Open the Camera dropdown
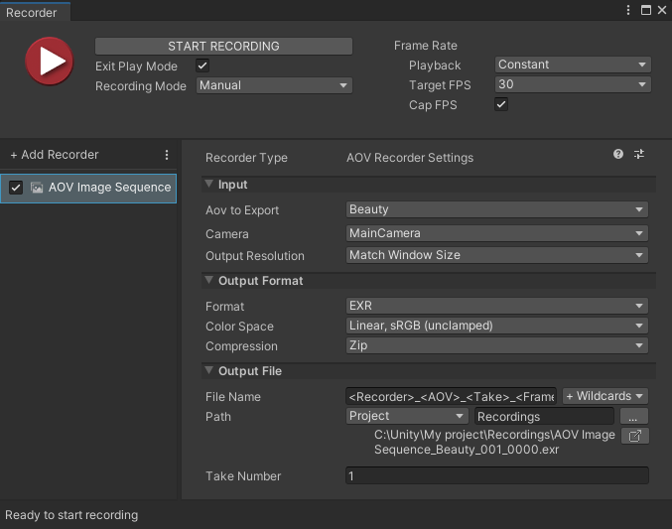The image size is (672, 529). [497, 233]
